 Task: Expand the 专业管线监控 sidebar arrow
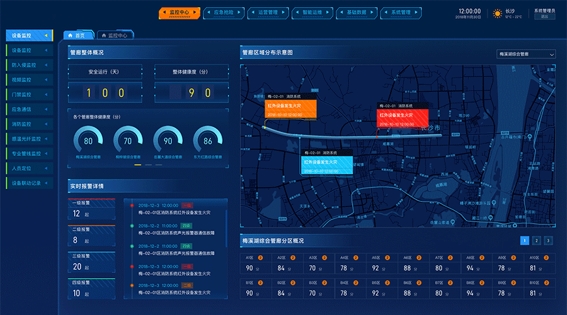click(46, 153)
